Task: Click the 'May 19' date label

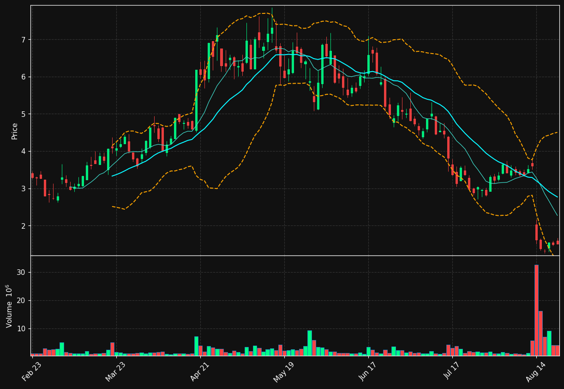Action: click(284, 371)
